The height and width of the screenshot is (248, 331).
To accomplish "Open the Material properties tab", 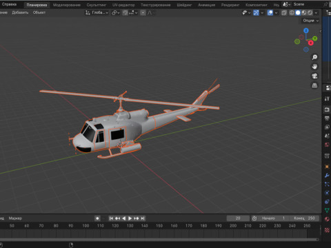I will tap(327, 219).
